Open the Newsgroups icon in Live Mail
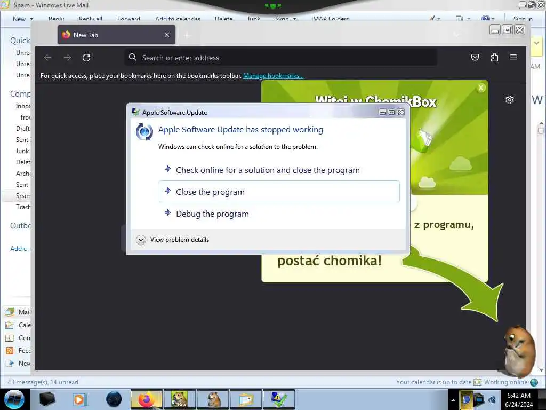 tap(10, 364)
